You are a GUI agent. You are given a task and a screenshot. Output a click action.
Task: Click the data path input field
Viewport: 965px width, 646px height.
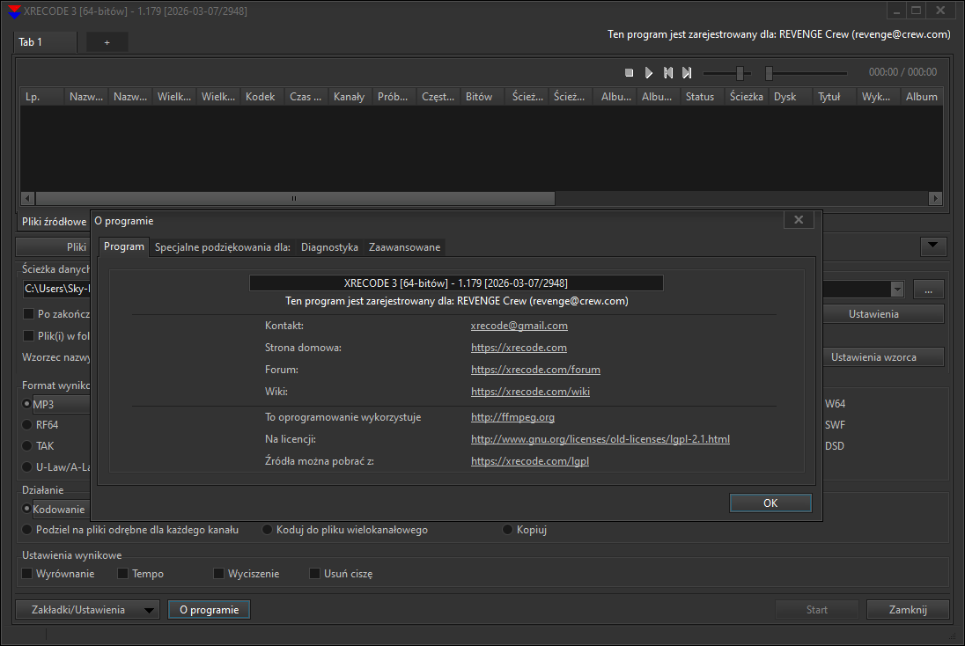pos(56,289)
